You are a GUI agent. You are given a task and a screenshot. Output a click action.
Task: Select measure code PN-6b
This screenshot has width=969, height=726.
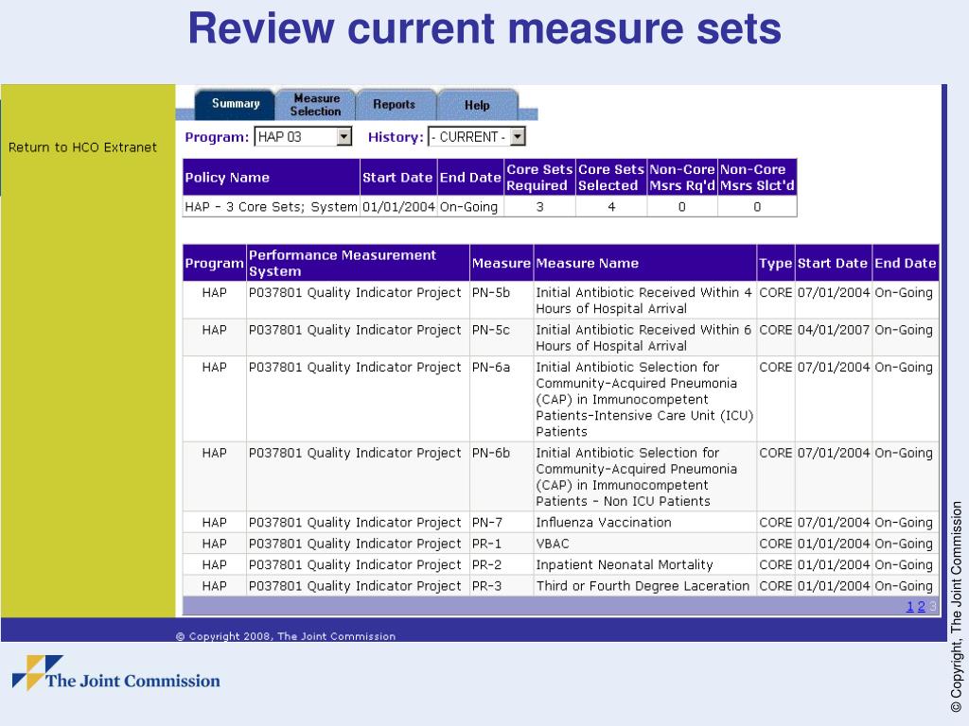point(491,453)
